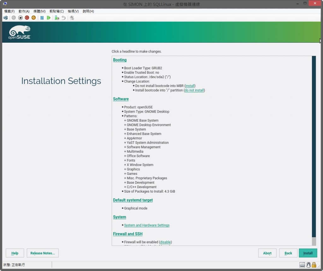323x271 pixels.
Task: Click the Revert arrow icon
Action: (64, 18)
